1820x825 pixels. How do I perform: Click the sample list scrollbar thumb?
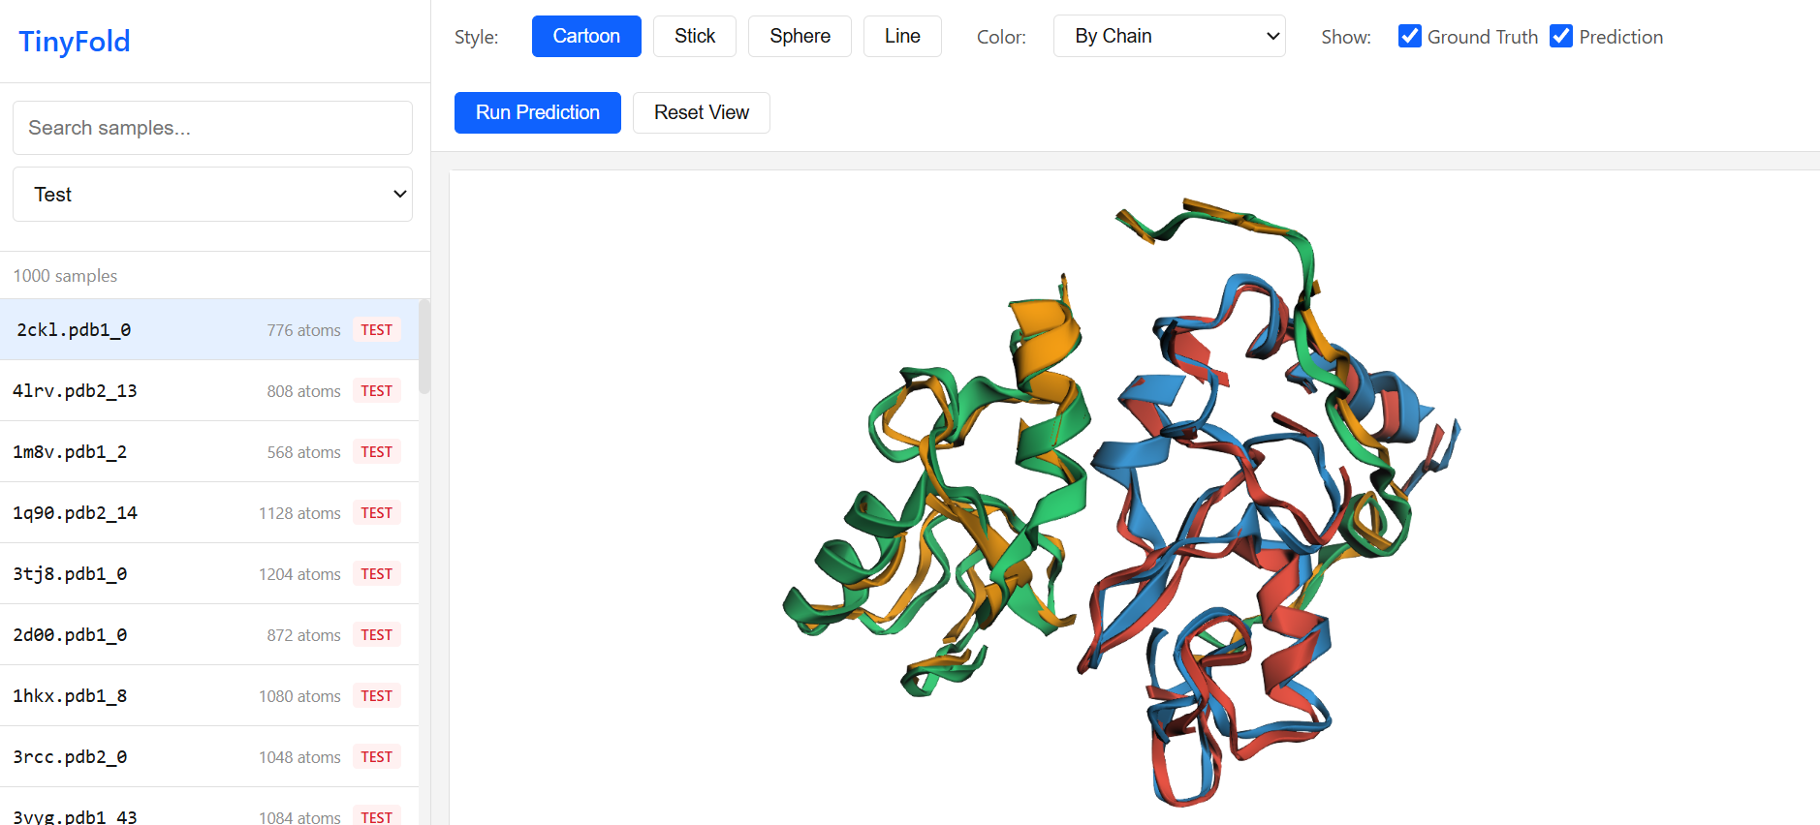pyautogui.click(x=424, y=347)
